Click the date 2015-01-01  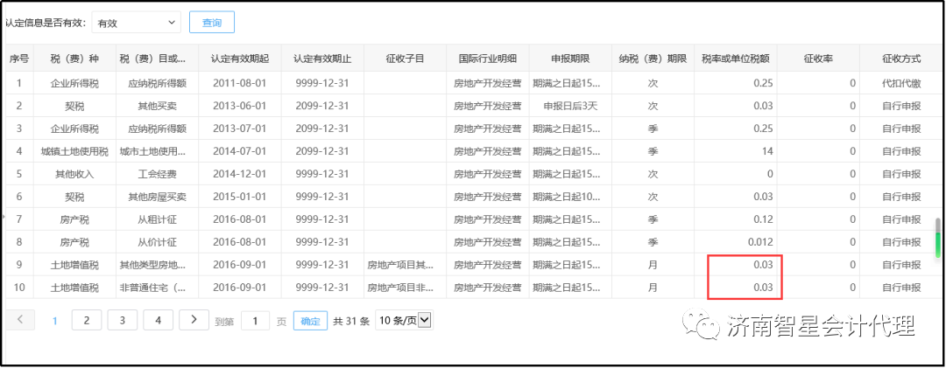tap(239, 197)
